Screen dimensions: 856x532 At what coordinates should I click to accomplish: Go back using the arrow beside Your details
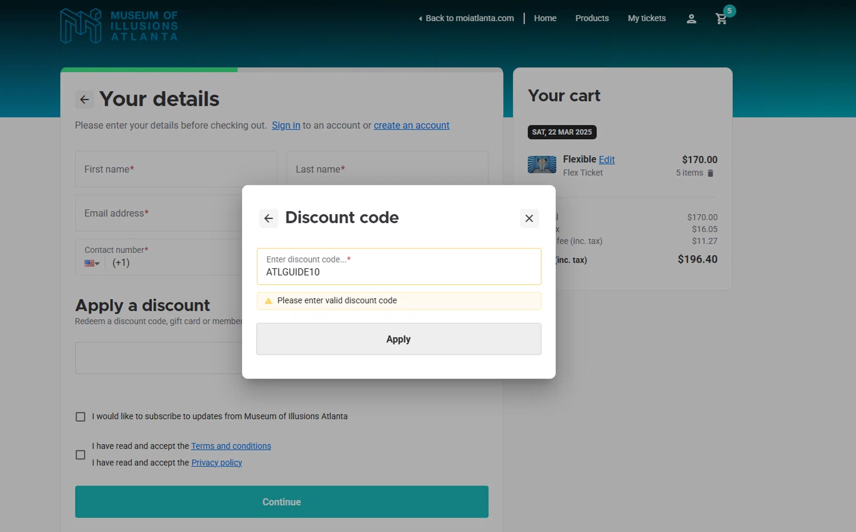click(x=84, y=99)
